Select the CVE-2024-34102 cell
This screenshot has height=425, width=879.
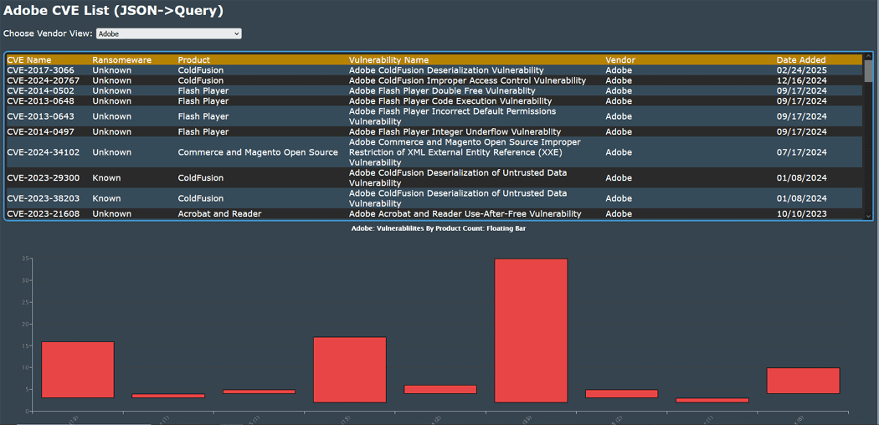tap(44, 152)
